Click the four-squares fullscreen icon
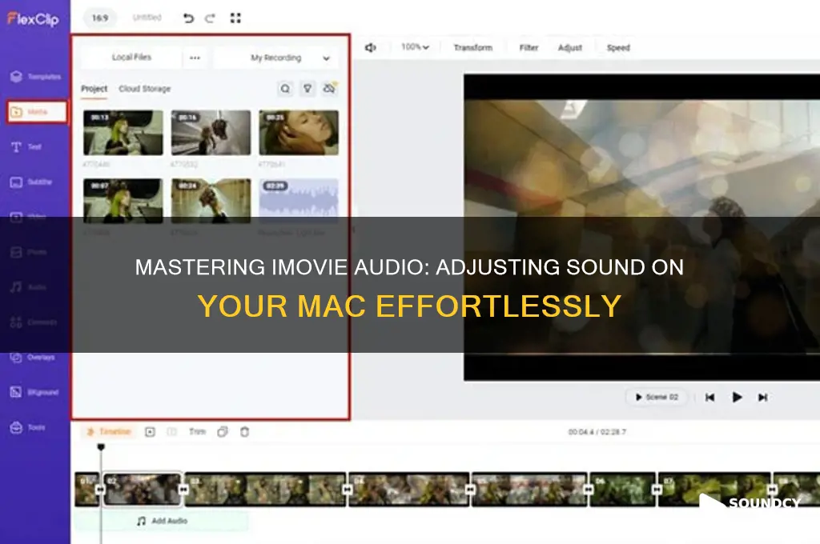 (x=235, y=18)
